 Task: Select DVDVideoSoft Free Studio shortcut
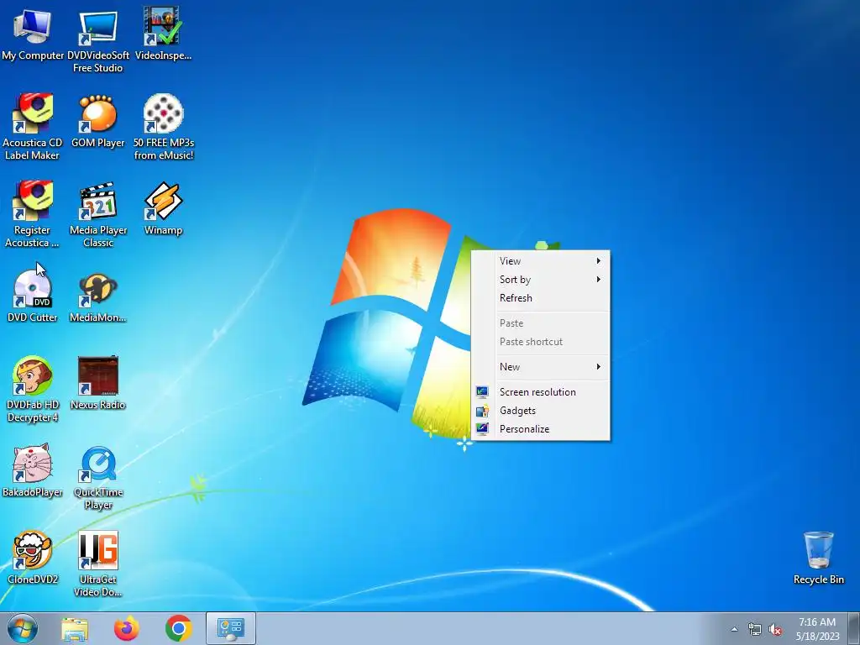click(x=98, y=40)
